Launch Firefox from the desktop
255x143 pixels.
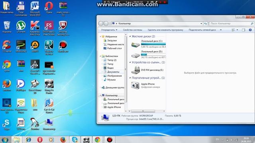click(7, 85)
